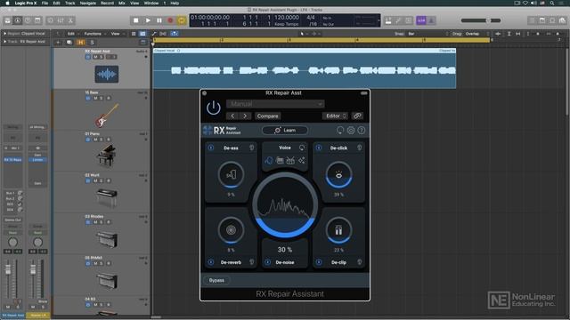This screenshot has width=570, height=320.
Task: Adjust the De-click amount knob
Action: point(338,175)
